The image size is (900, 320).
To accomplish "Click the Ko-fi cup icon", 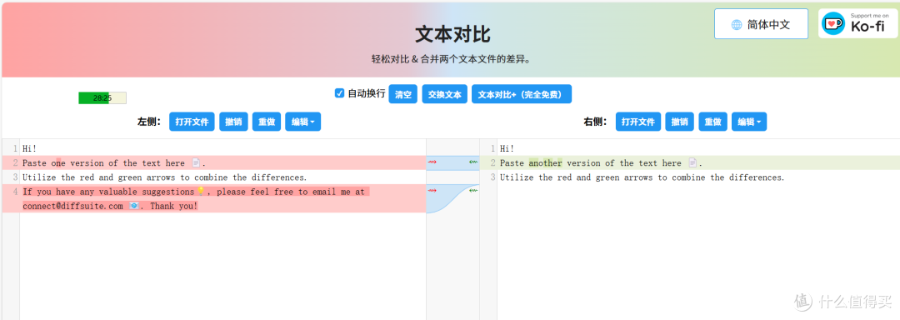I will pyautogui.click(x=834, y=24).
